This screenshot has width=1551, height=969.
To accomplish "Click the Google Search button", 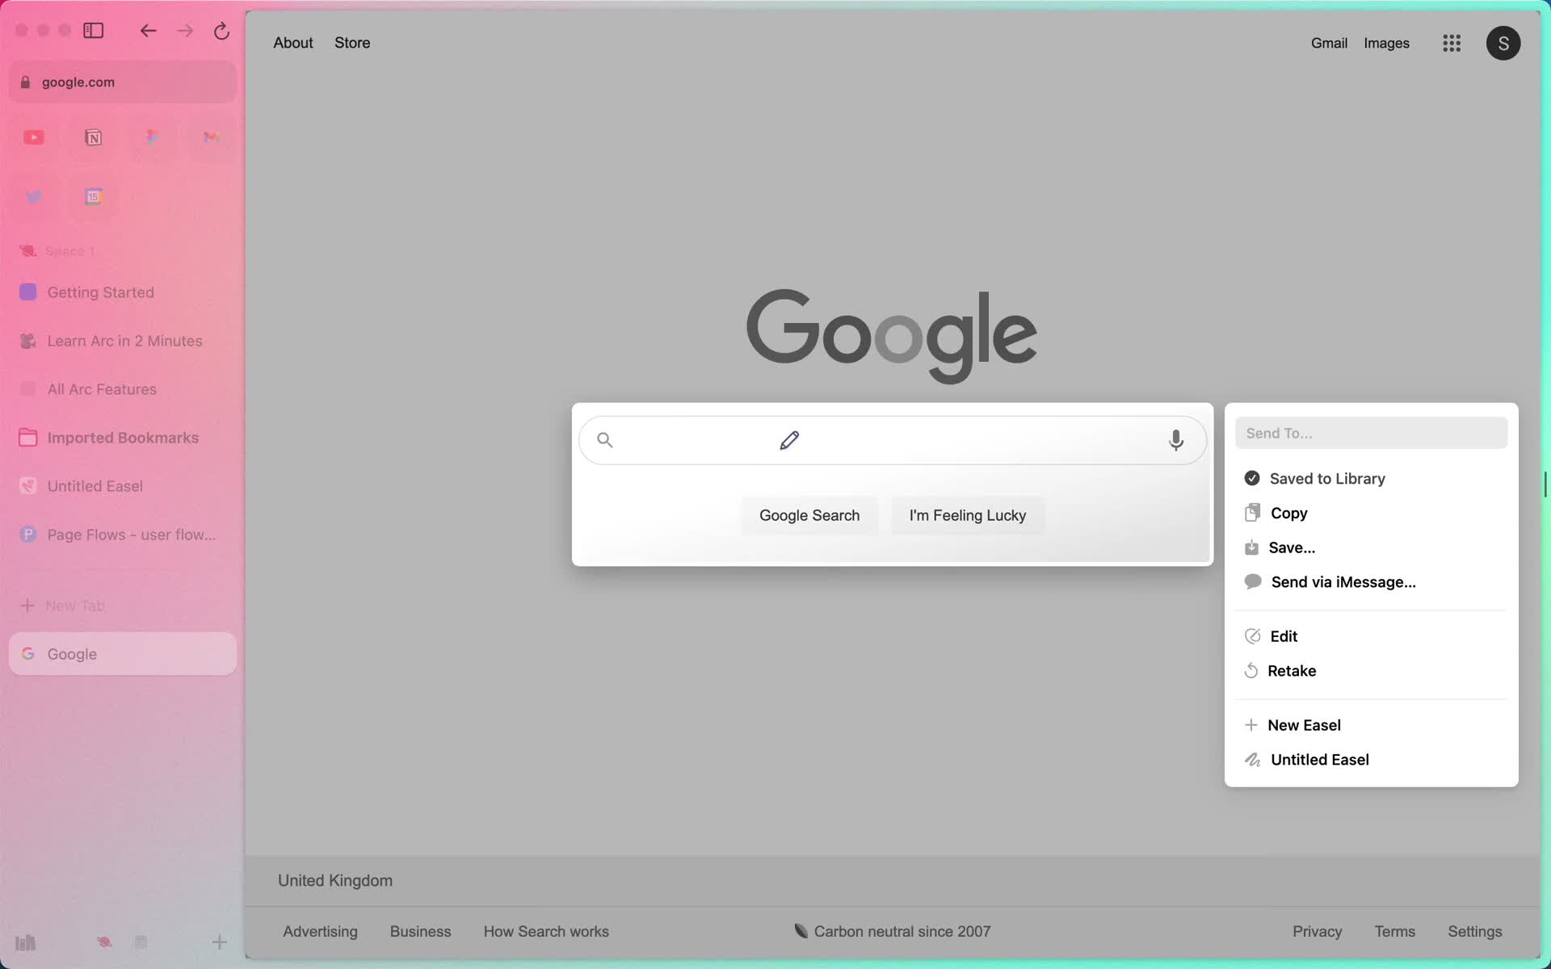I will (809, 514).
